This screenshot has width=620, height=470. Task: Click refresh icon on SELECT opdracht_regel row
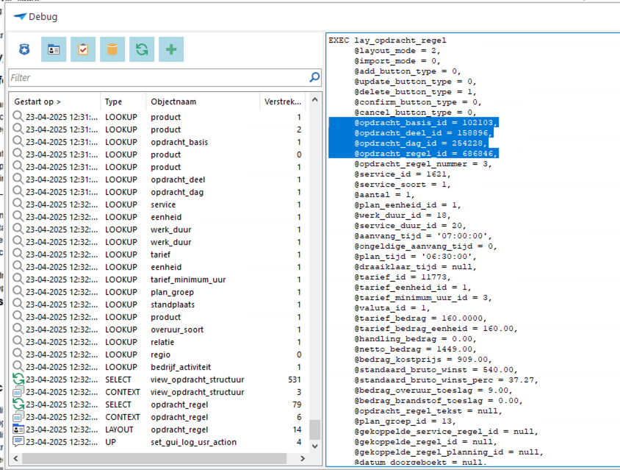coord(18,404)
